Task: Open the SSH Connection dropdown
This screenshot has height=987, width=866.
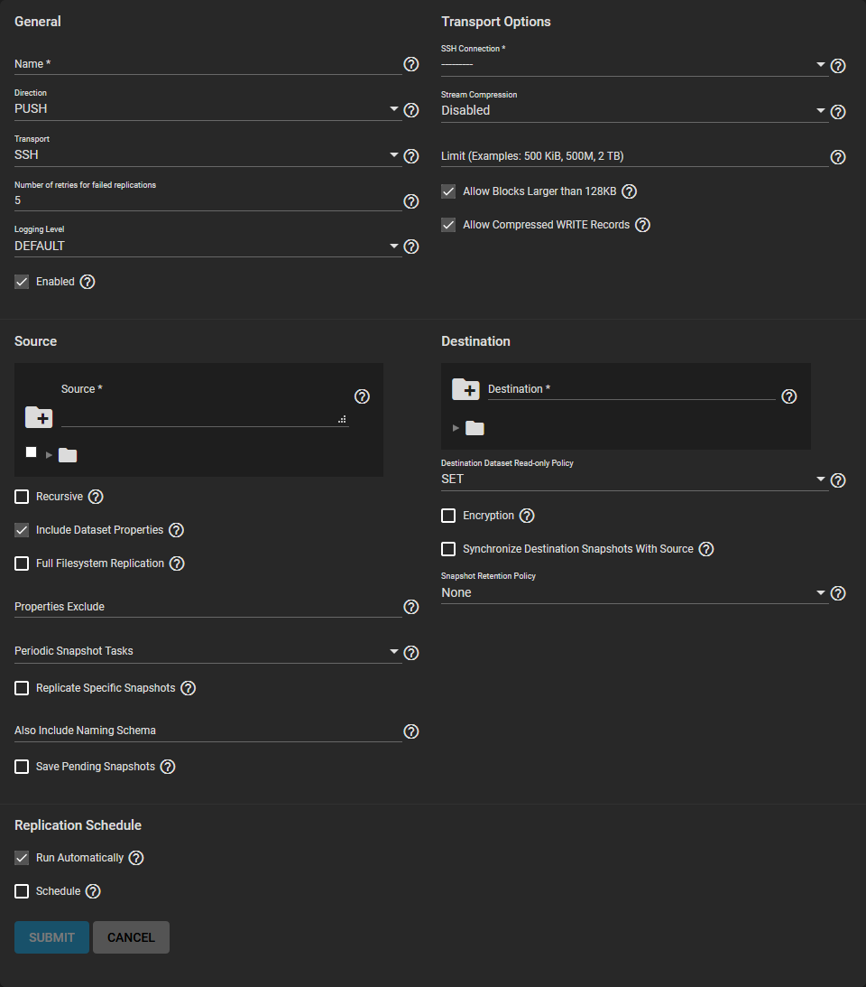Action: click(x=633, y=65)
